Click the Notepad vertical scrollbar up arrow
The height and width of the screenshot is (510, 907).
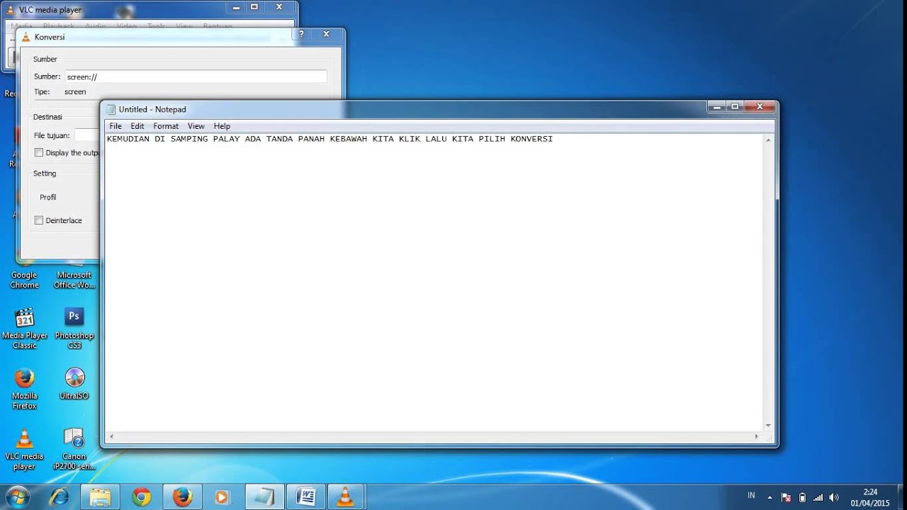pyautogui.click(x=768, y=140)
